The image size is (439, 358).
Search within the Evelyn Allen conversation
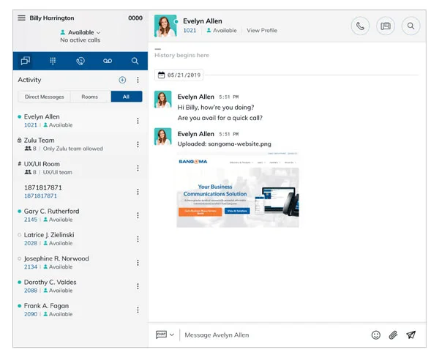point(411,26)
